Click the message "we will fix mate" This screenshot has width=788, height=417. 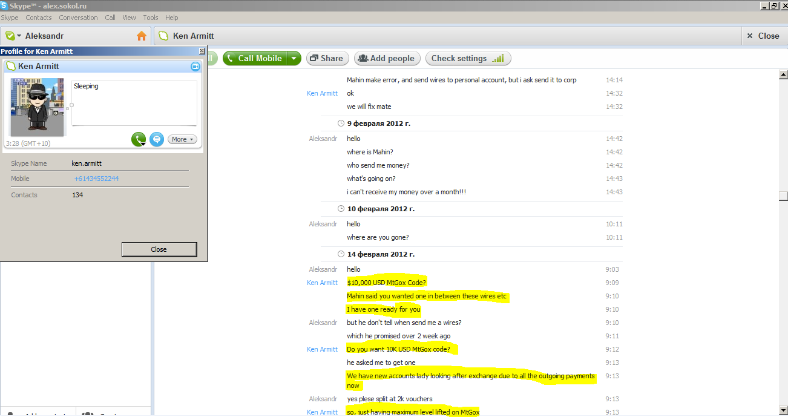(369, 107)
